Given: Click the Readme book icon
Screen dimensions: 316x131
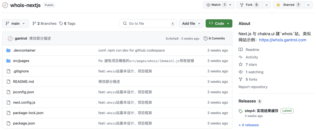Looking at the screenshot, I should 241,50.
